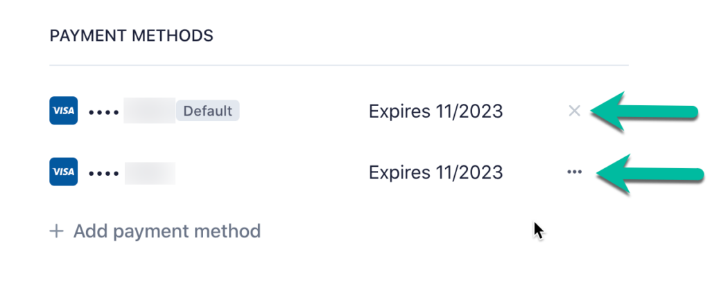710x281 pixels.
Task: Click green arrow pointing at three-dot menu
Action: (x=650, y=174)
